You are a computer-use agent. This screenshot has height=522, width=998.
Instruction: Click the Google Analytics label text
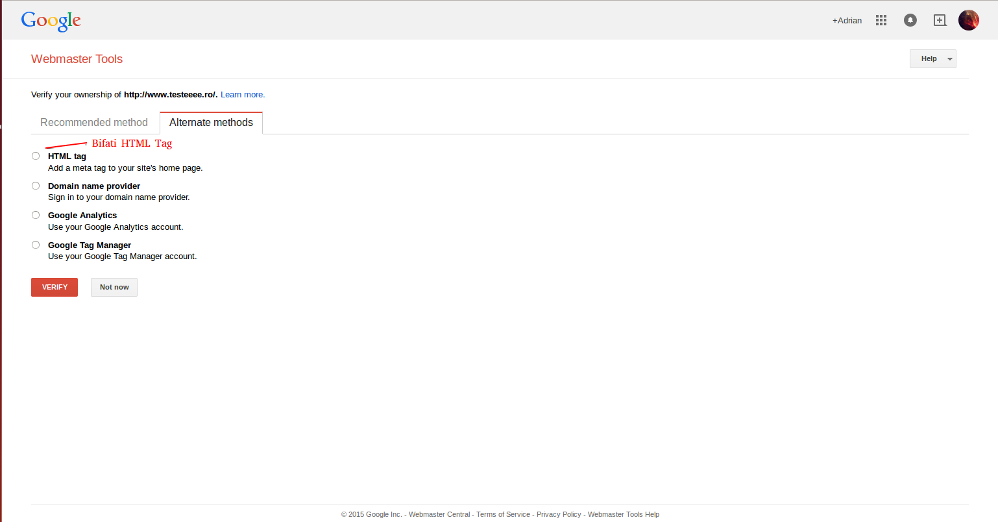coord(82,216)
